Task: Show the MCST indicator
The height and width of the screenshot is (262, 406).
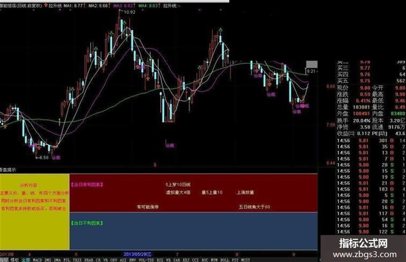Action: click(x=245, y=260)
